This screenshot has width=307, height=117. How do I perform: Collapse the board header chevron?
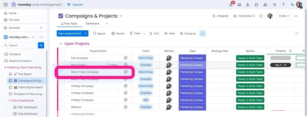point(296,33)
